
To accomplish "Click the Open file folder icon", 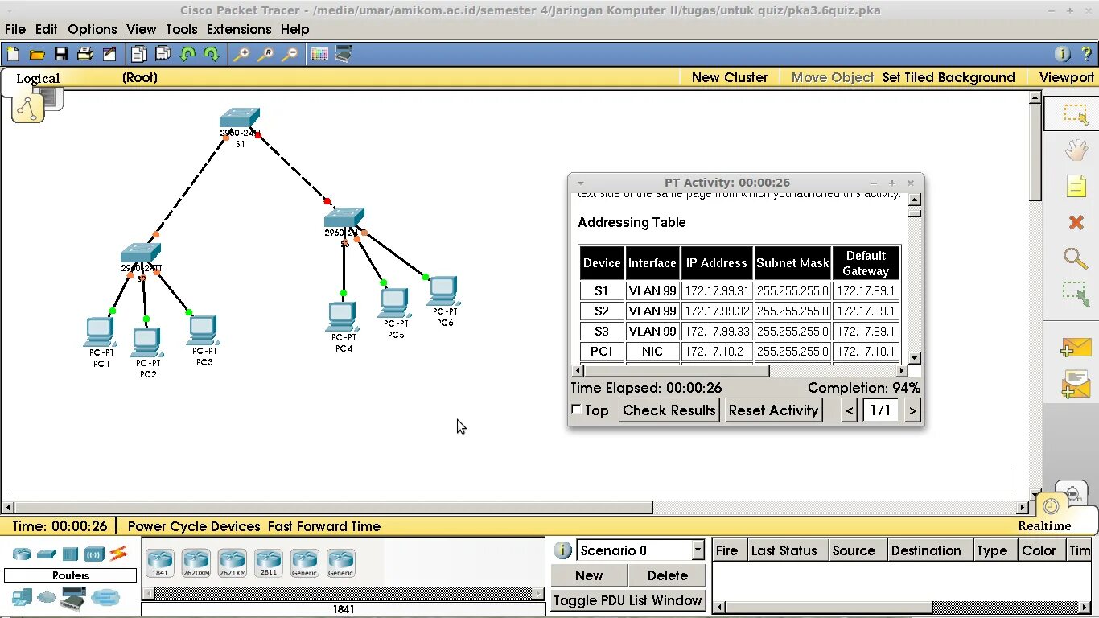I will (37, 55).
